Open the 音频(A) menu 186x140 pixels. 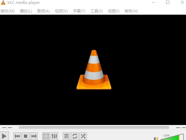[x=43, y=11]
